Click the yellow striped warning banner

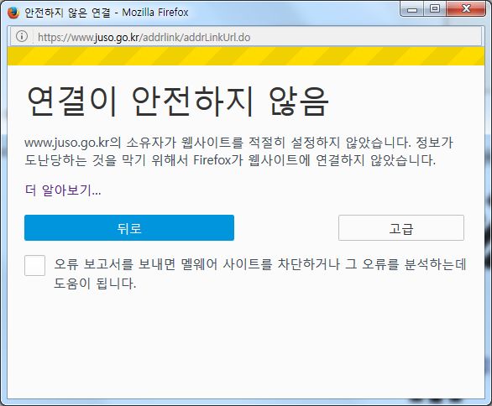coord(246,56)
